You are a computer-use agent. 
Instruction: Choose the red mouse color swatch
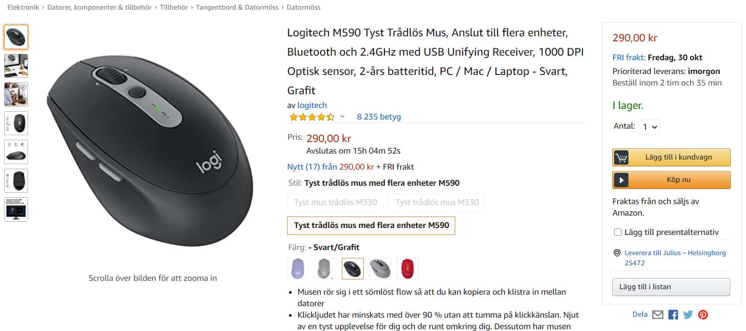407,268
